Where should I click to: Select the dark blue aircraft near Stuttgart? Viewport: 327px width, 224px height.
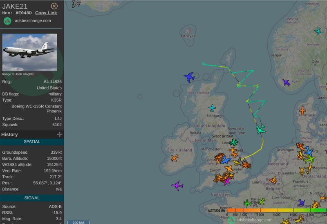coord(301,202)
